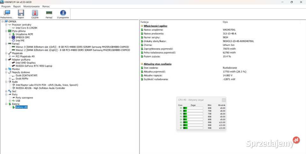Screen dimensions: 306x154
Task: Click the E7 core clock bar
Action: [x=193, y=128]
